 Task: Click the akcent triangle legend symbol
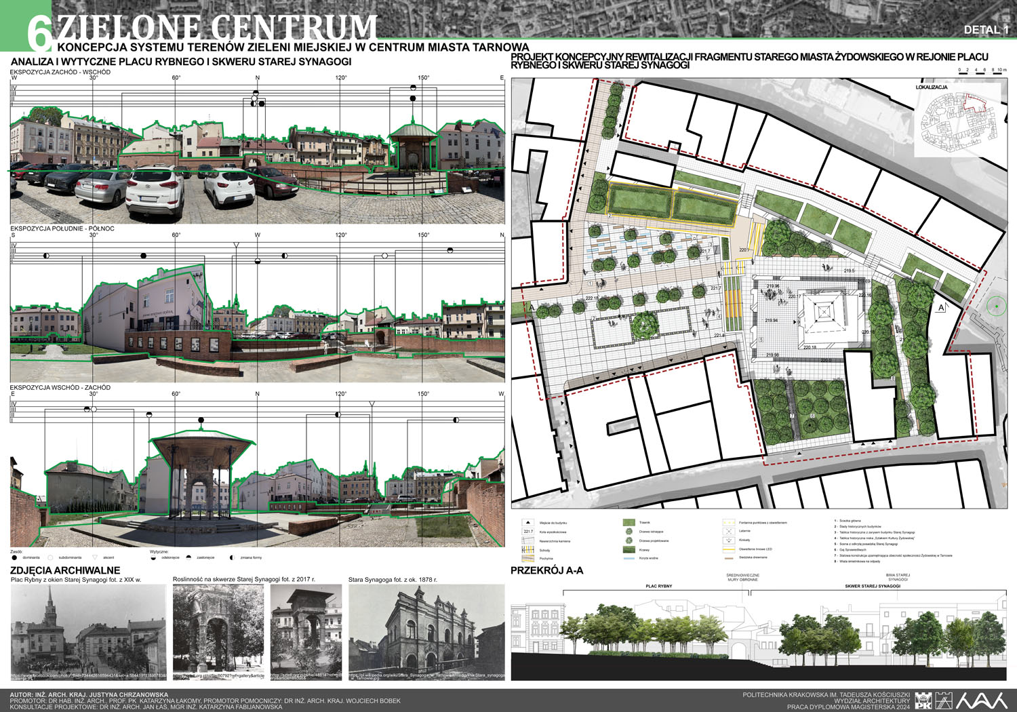tap(96, 557)
